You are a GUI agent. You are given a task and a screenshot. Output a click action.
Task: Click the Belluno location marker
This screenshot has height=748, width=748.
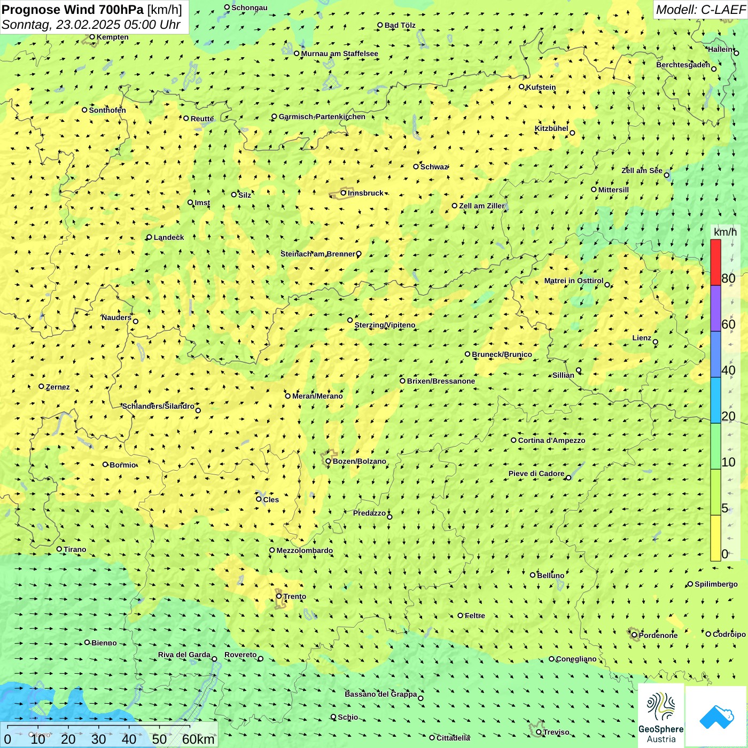click(x=533, y=575)
